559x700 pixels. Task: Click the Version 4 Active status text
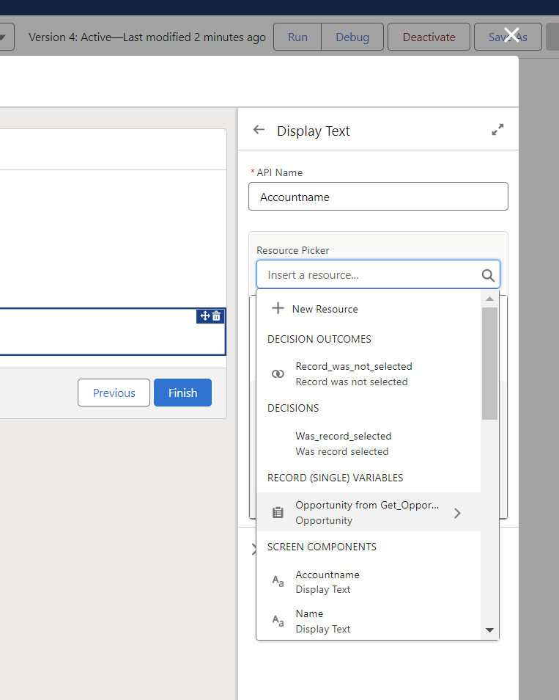147,37
